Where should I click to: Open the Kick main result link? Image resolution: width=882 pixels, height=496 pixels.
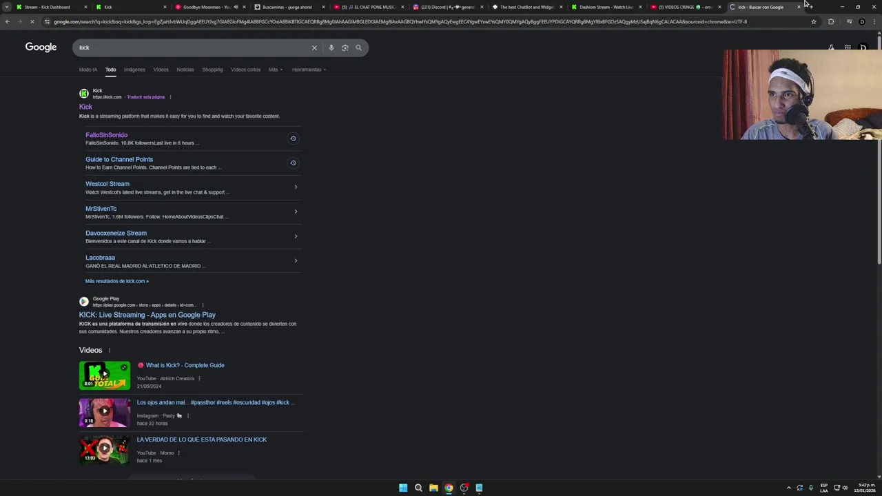point(85,107)
